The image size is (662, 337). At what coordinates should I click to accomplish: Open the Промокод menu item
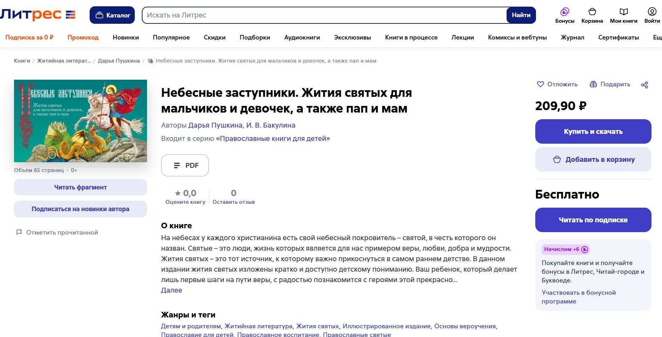click(x=83, y=37)
